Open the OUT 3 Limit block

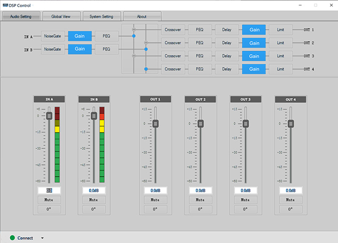(x=281, y=56)
